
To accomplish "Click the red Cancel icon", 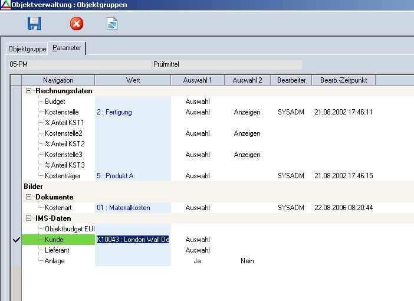I will click(x=77, y=24).
